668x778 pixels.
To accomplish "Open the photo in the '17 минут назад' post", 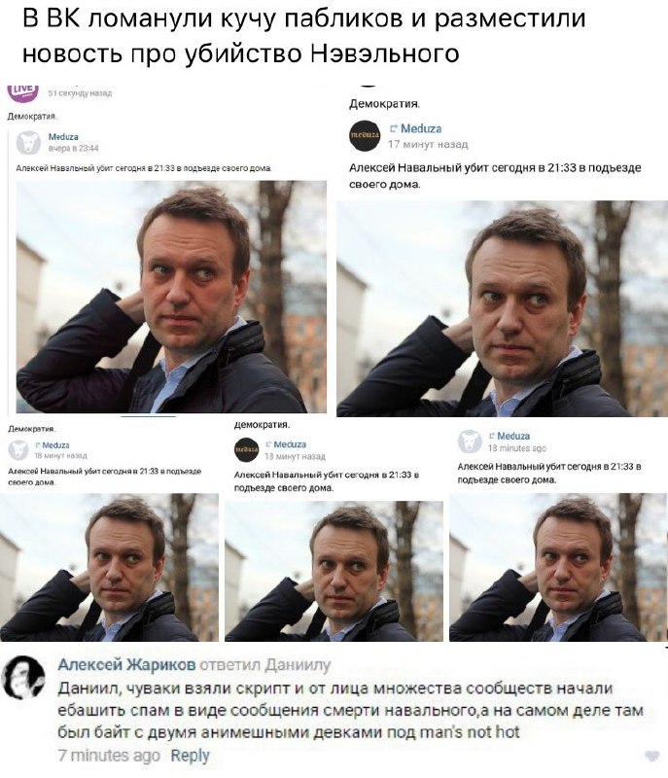I will (x=503, y=308).
